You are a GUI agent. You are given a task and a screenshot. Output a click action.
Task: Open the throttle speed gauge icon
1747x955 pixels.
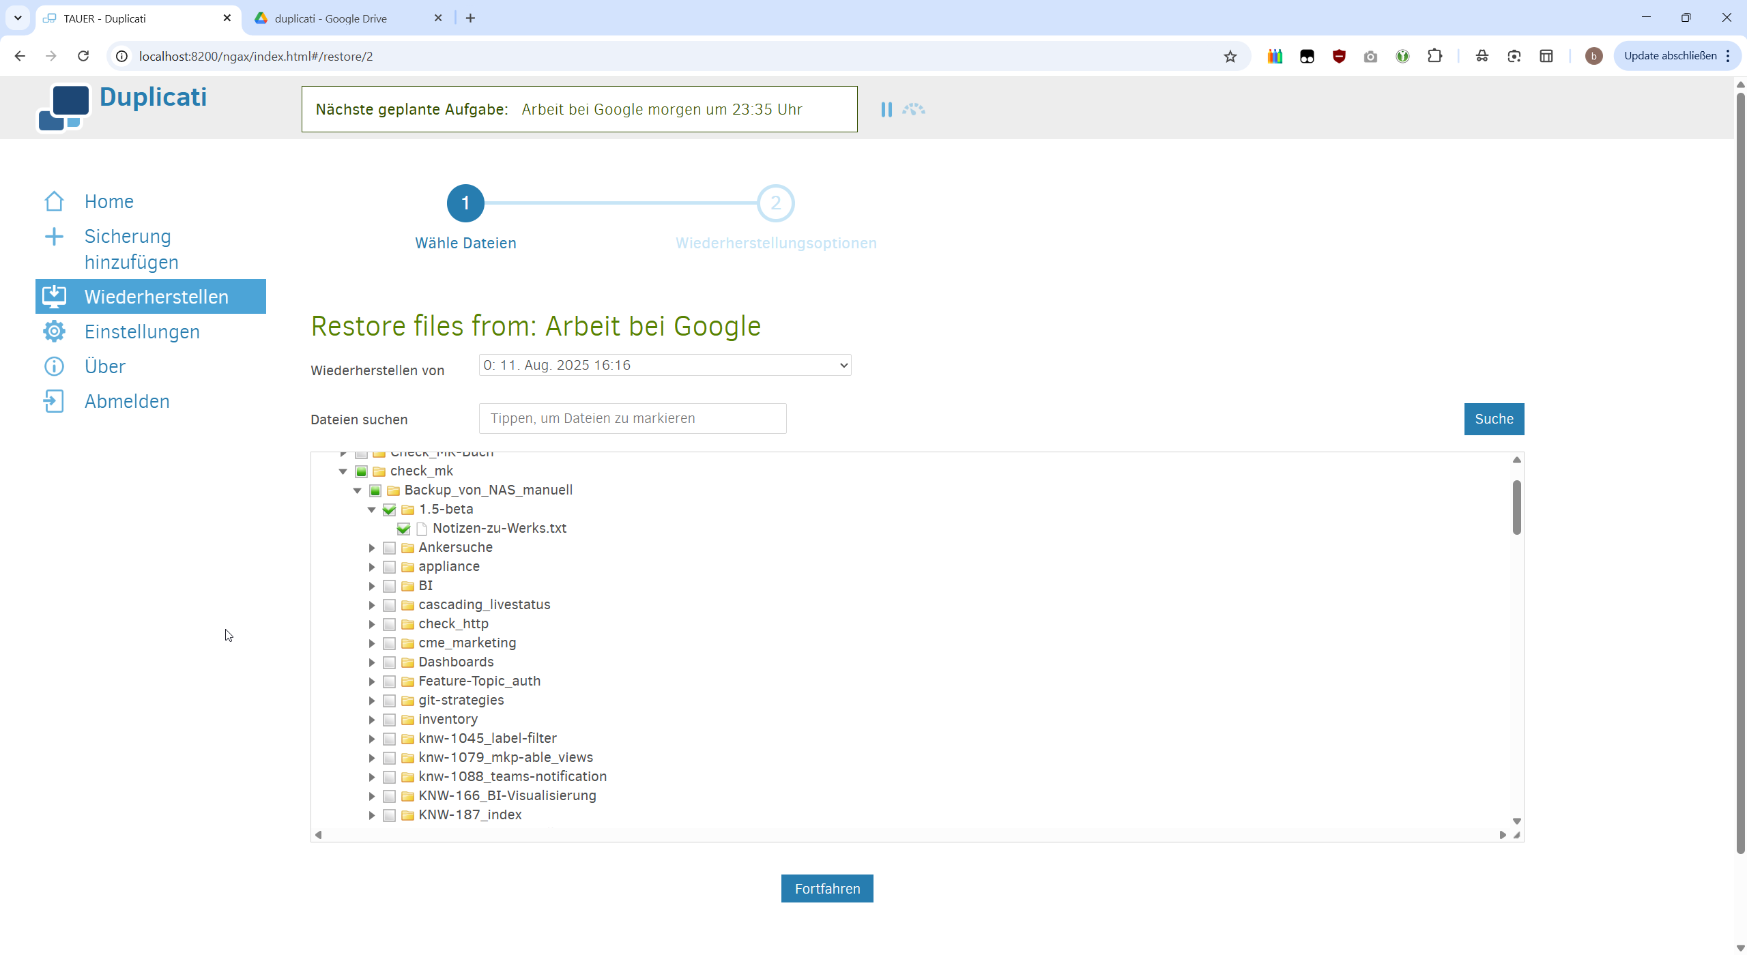914,109
